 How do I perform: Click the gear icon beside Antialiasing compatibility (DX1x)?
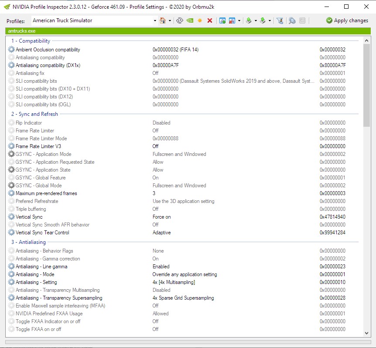11,65
